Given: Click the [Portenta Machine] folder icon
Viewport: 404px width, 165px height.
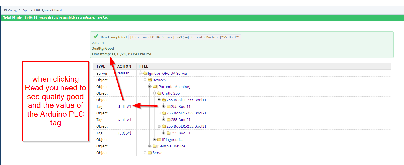Looking at the screenshot, I should click(x=154, y=87).
